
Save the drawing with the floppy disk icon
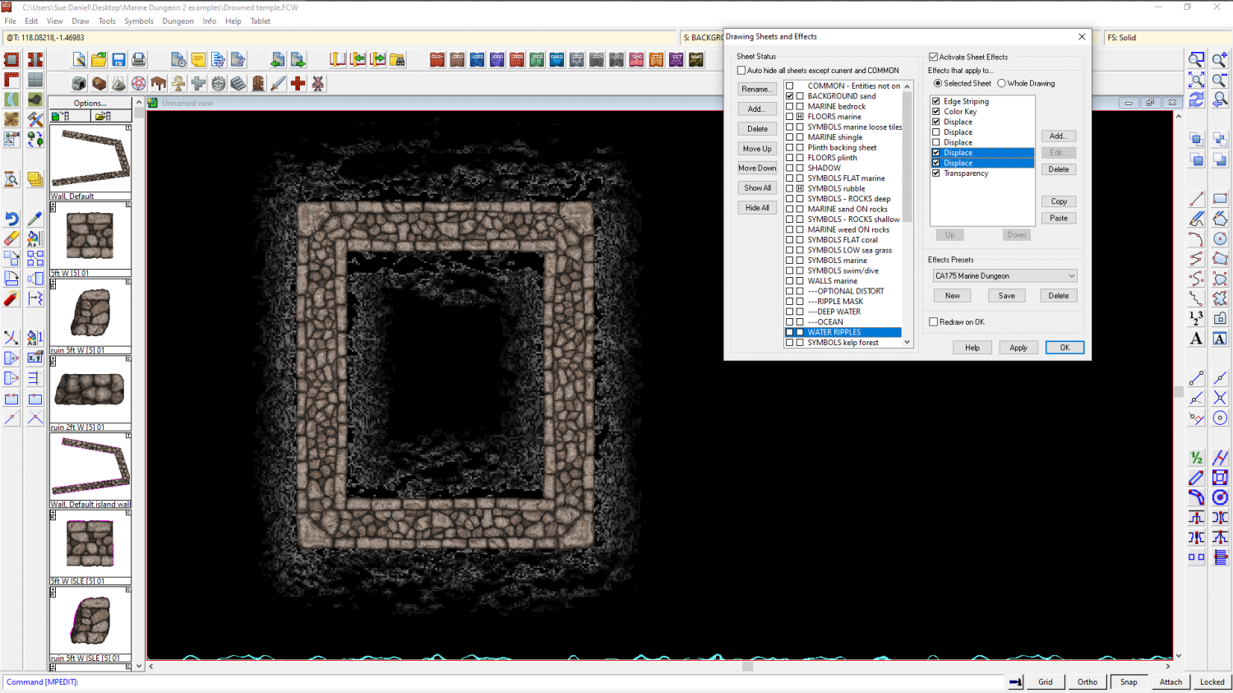coord(118,59)
